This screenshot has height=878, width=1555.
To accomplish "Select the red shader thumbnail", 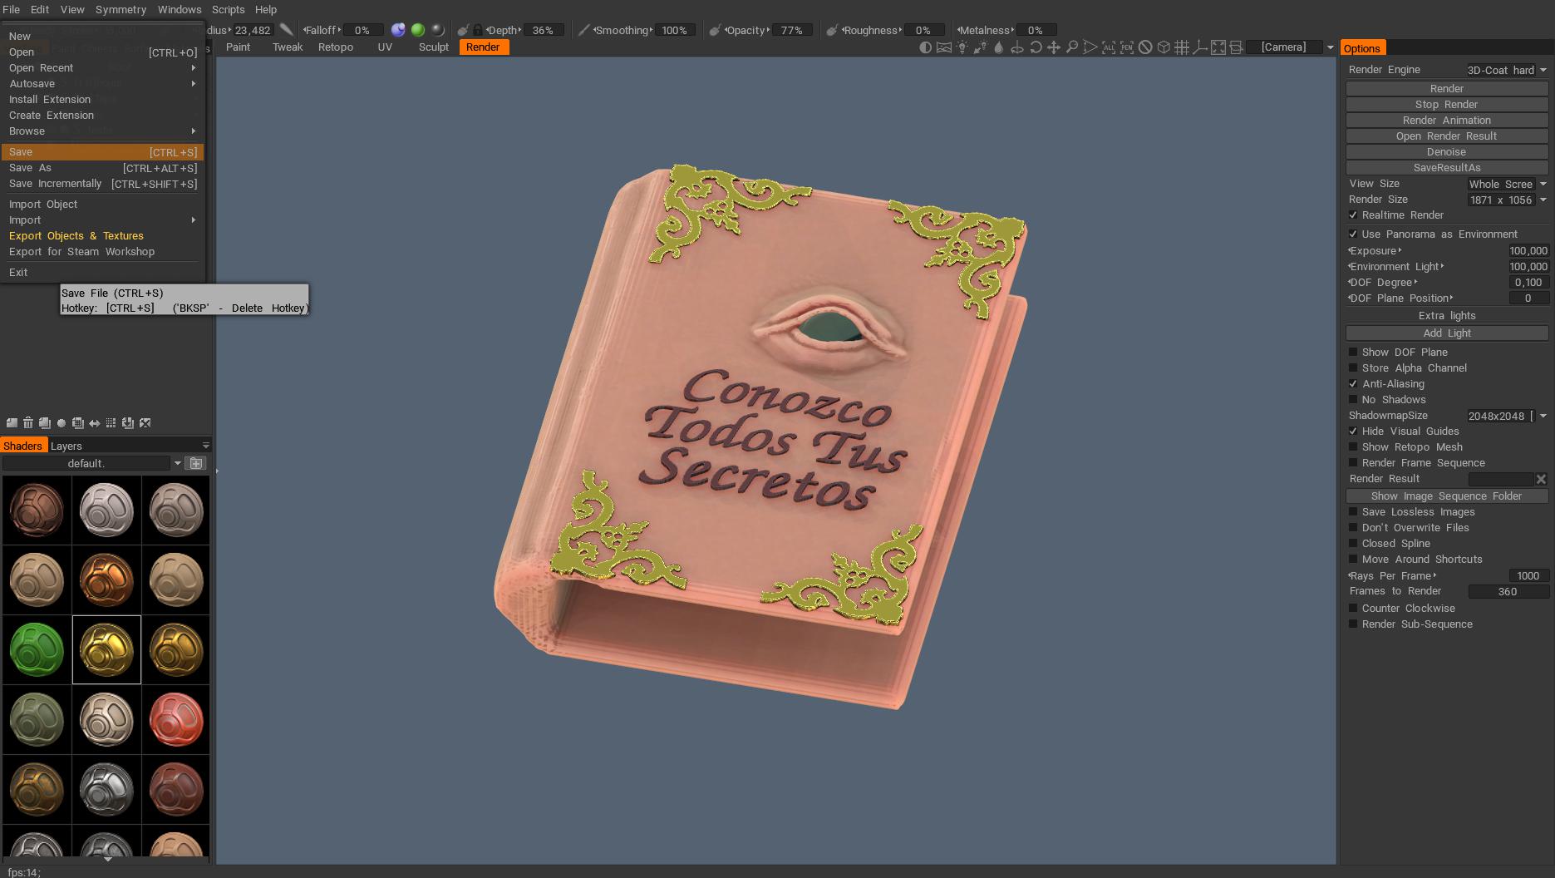I will pyautogui.click(x=176, y=720).
